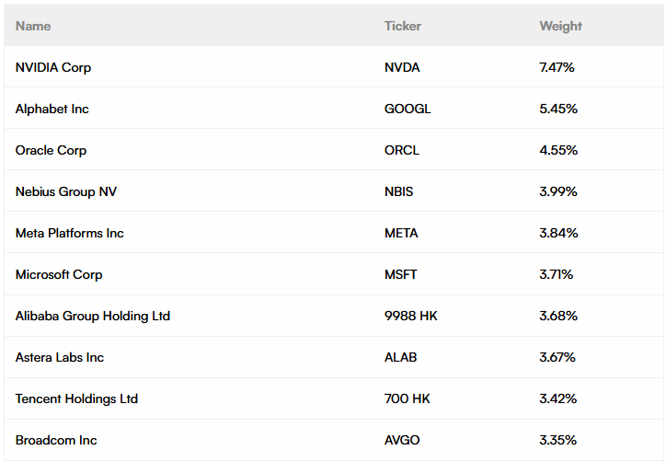Select the Broadcom Inc holding
Viewport: 666px width, 462px height.
(56, 440)
